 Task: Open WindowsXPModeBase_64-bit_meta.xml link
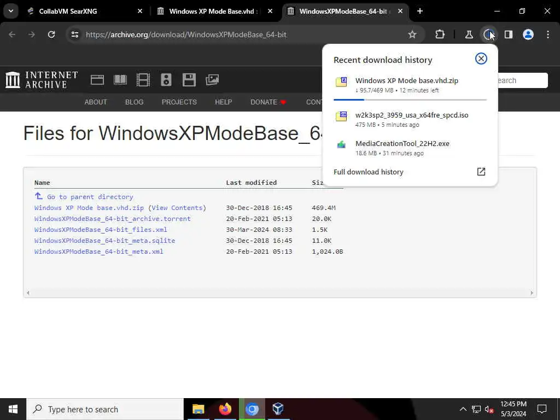point(98,252)
